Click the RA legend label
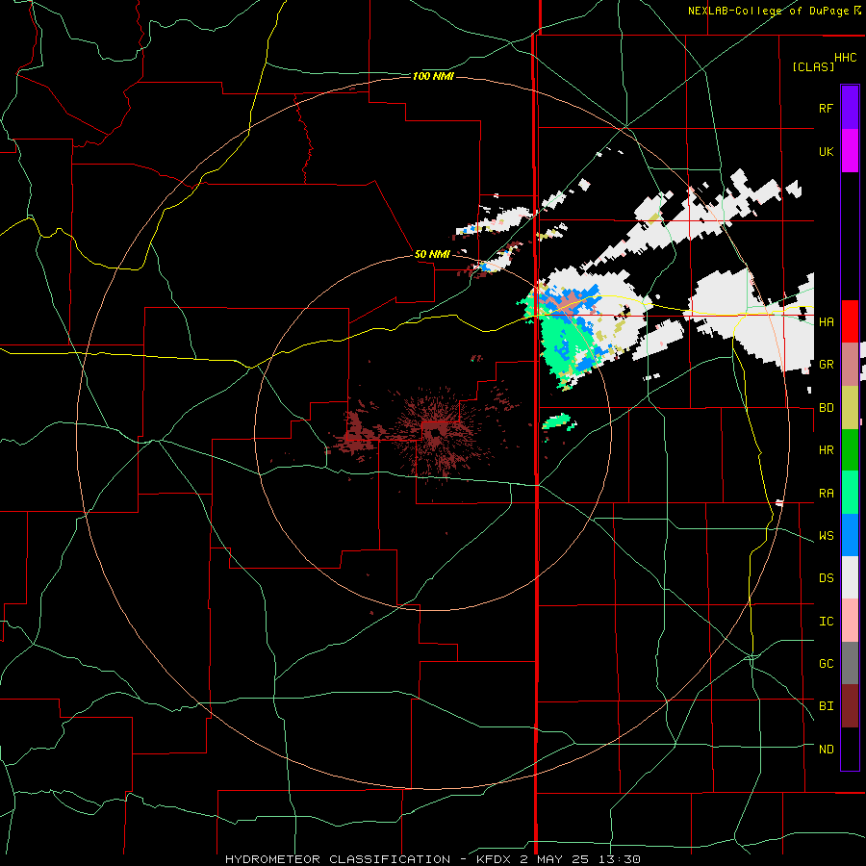This screenshot has height=866, width=866. coord(826,494)
